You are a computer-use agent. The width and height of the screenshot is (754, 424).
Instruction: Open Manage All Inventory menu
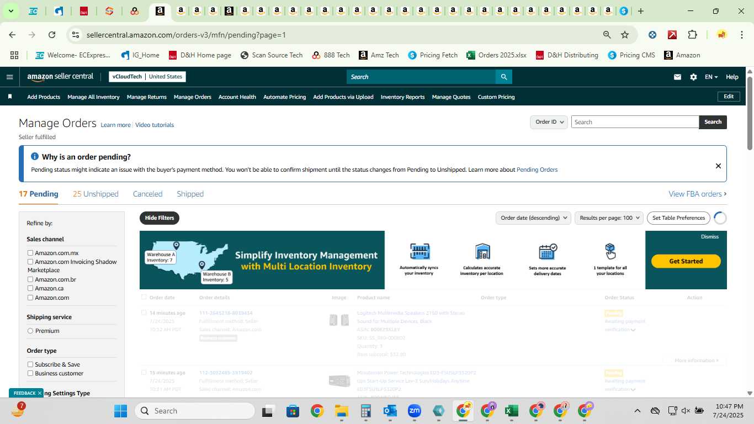point(93,97)
